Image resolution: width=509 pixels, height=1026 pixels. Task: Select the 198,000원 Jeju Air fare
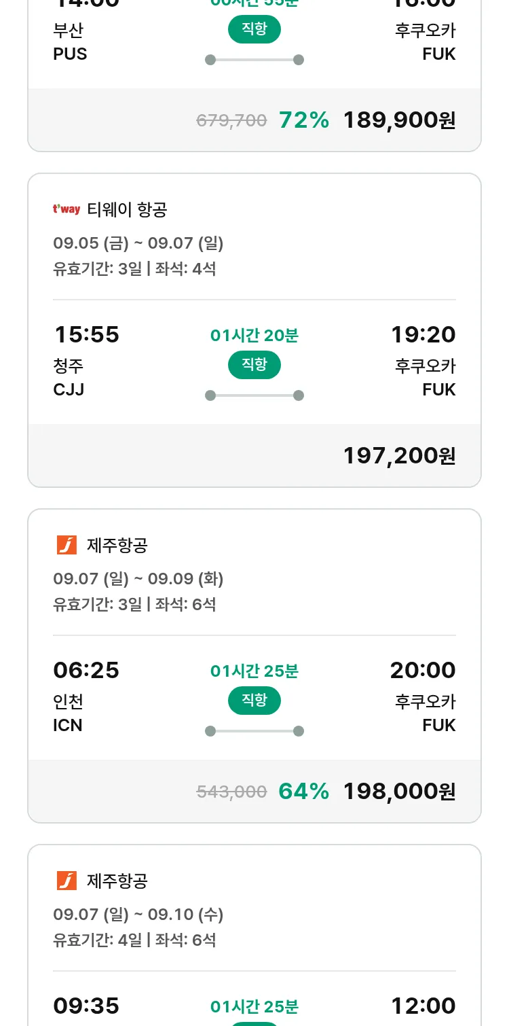point(399,792)
